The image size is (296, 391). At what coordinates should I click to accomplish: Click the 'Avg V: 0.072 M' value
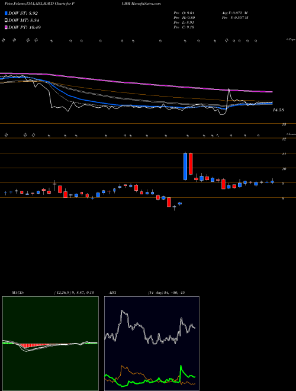(234, 13)
